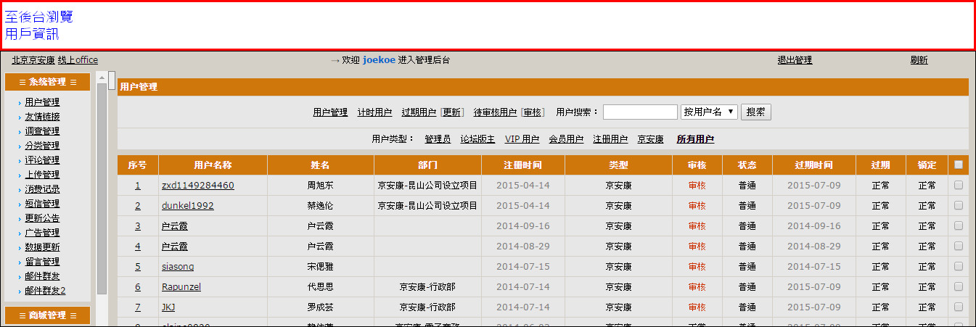Expand the 商城管理 sidebar section
This screenshot has height=327, width=976.
pos(47,315)
